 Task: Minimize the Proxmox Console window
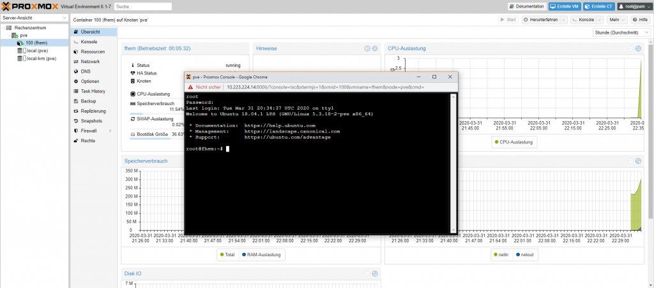point(418,77)
